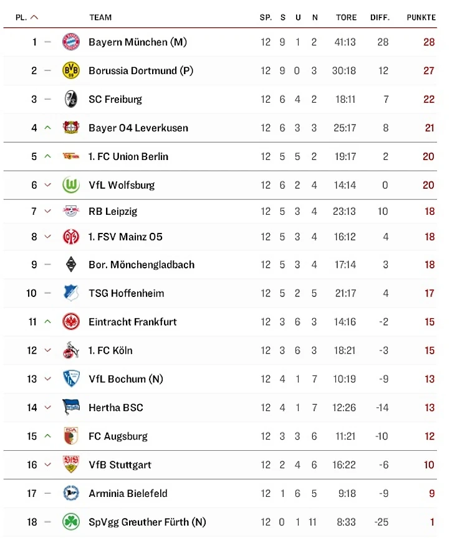
Task: Open the VfB Stuttgart team link
Action: tap(120, 465)
